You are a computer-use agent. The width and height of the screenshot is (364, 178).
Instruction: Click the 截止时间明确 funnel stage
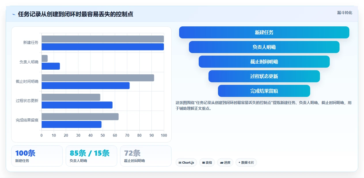coord(264,62)
